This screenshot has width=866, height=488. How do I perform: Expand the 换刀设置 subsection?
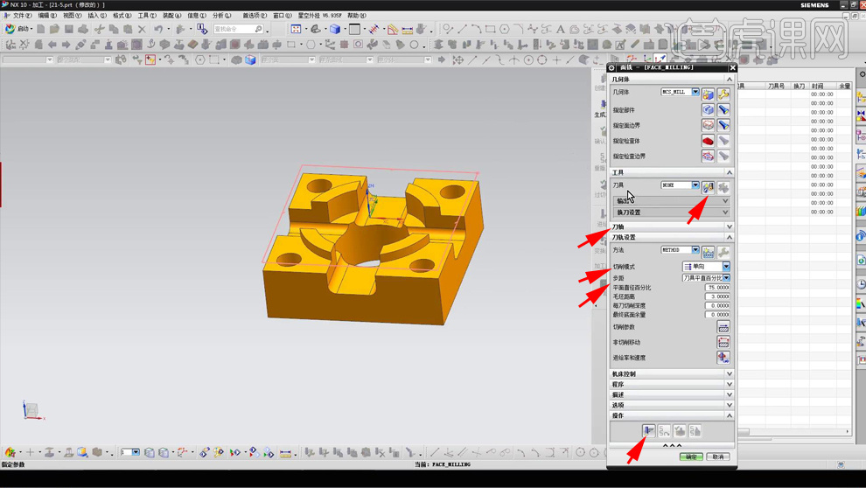672,213
